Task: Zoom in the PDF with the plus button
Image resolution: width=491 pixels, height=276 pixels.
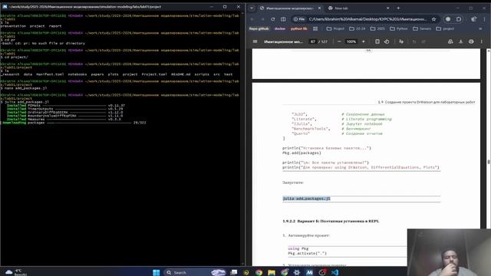Action: click(x=363, y=41)
